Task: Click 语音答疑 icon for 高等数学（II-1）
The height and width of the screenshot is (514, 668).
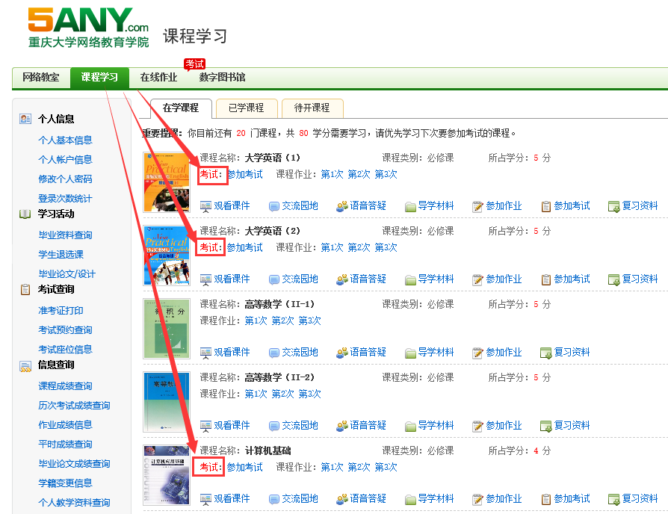Action: [342, 353]
